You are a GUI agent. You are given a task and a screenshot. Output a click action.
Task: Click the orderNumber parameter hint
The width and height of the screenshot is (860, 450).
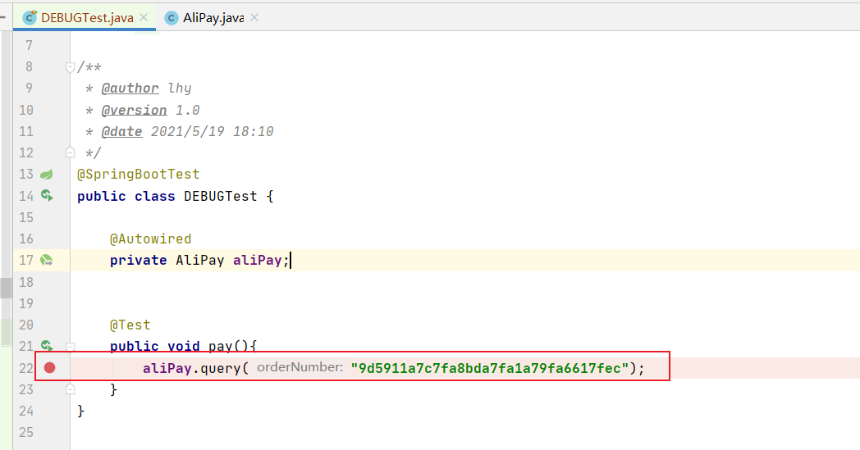(300, 367)
